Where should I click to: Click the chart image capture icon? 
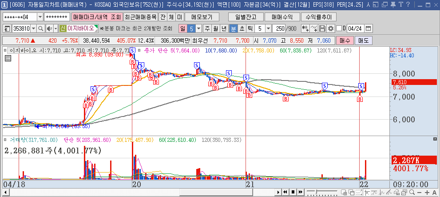(x=404, y=192)
